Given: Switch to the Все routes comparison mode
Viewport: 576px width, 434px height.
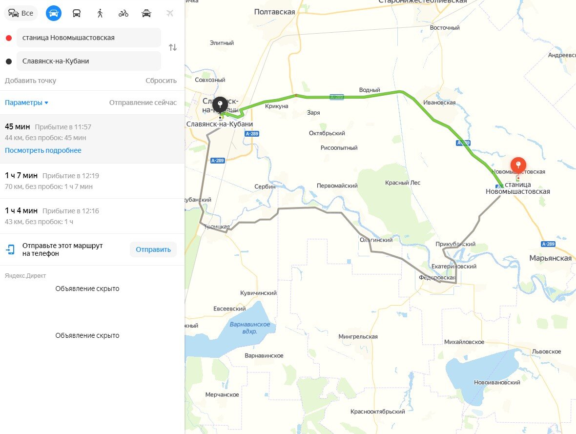Looking at the screenshot, I should (x=21, y=13).
